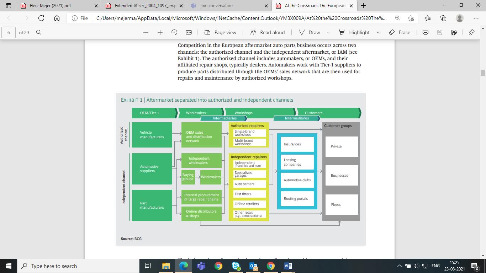This screenshot has width=486, height=273.
Task: Select the Erase tool
Action: pos(400,32)
